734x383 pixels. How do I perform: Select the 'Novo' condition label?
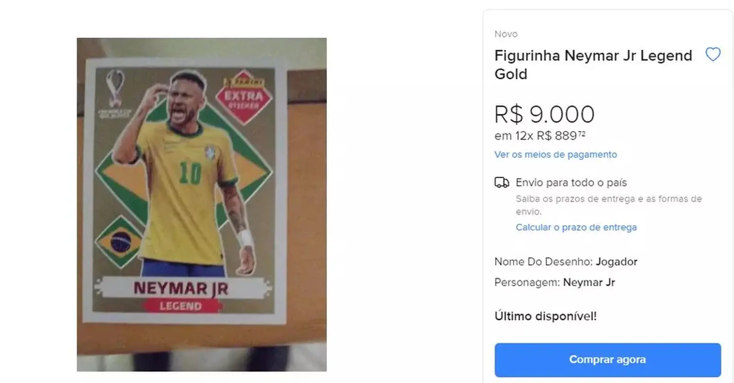[x=506, y=34]
